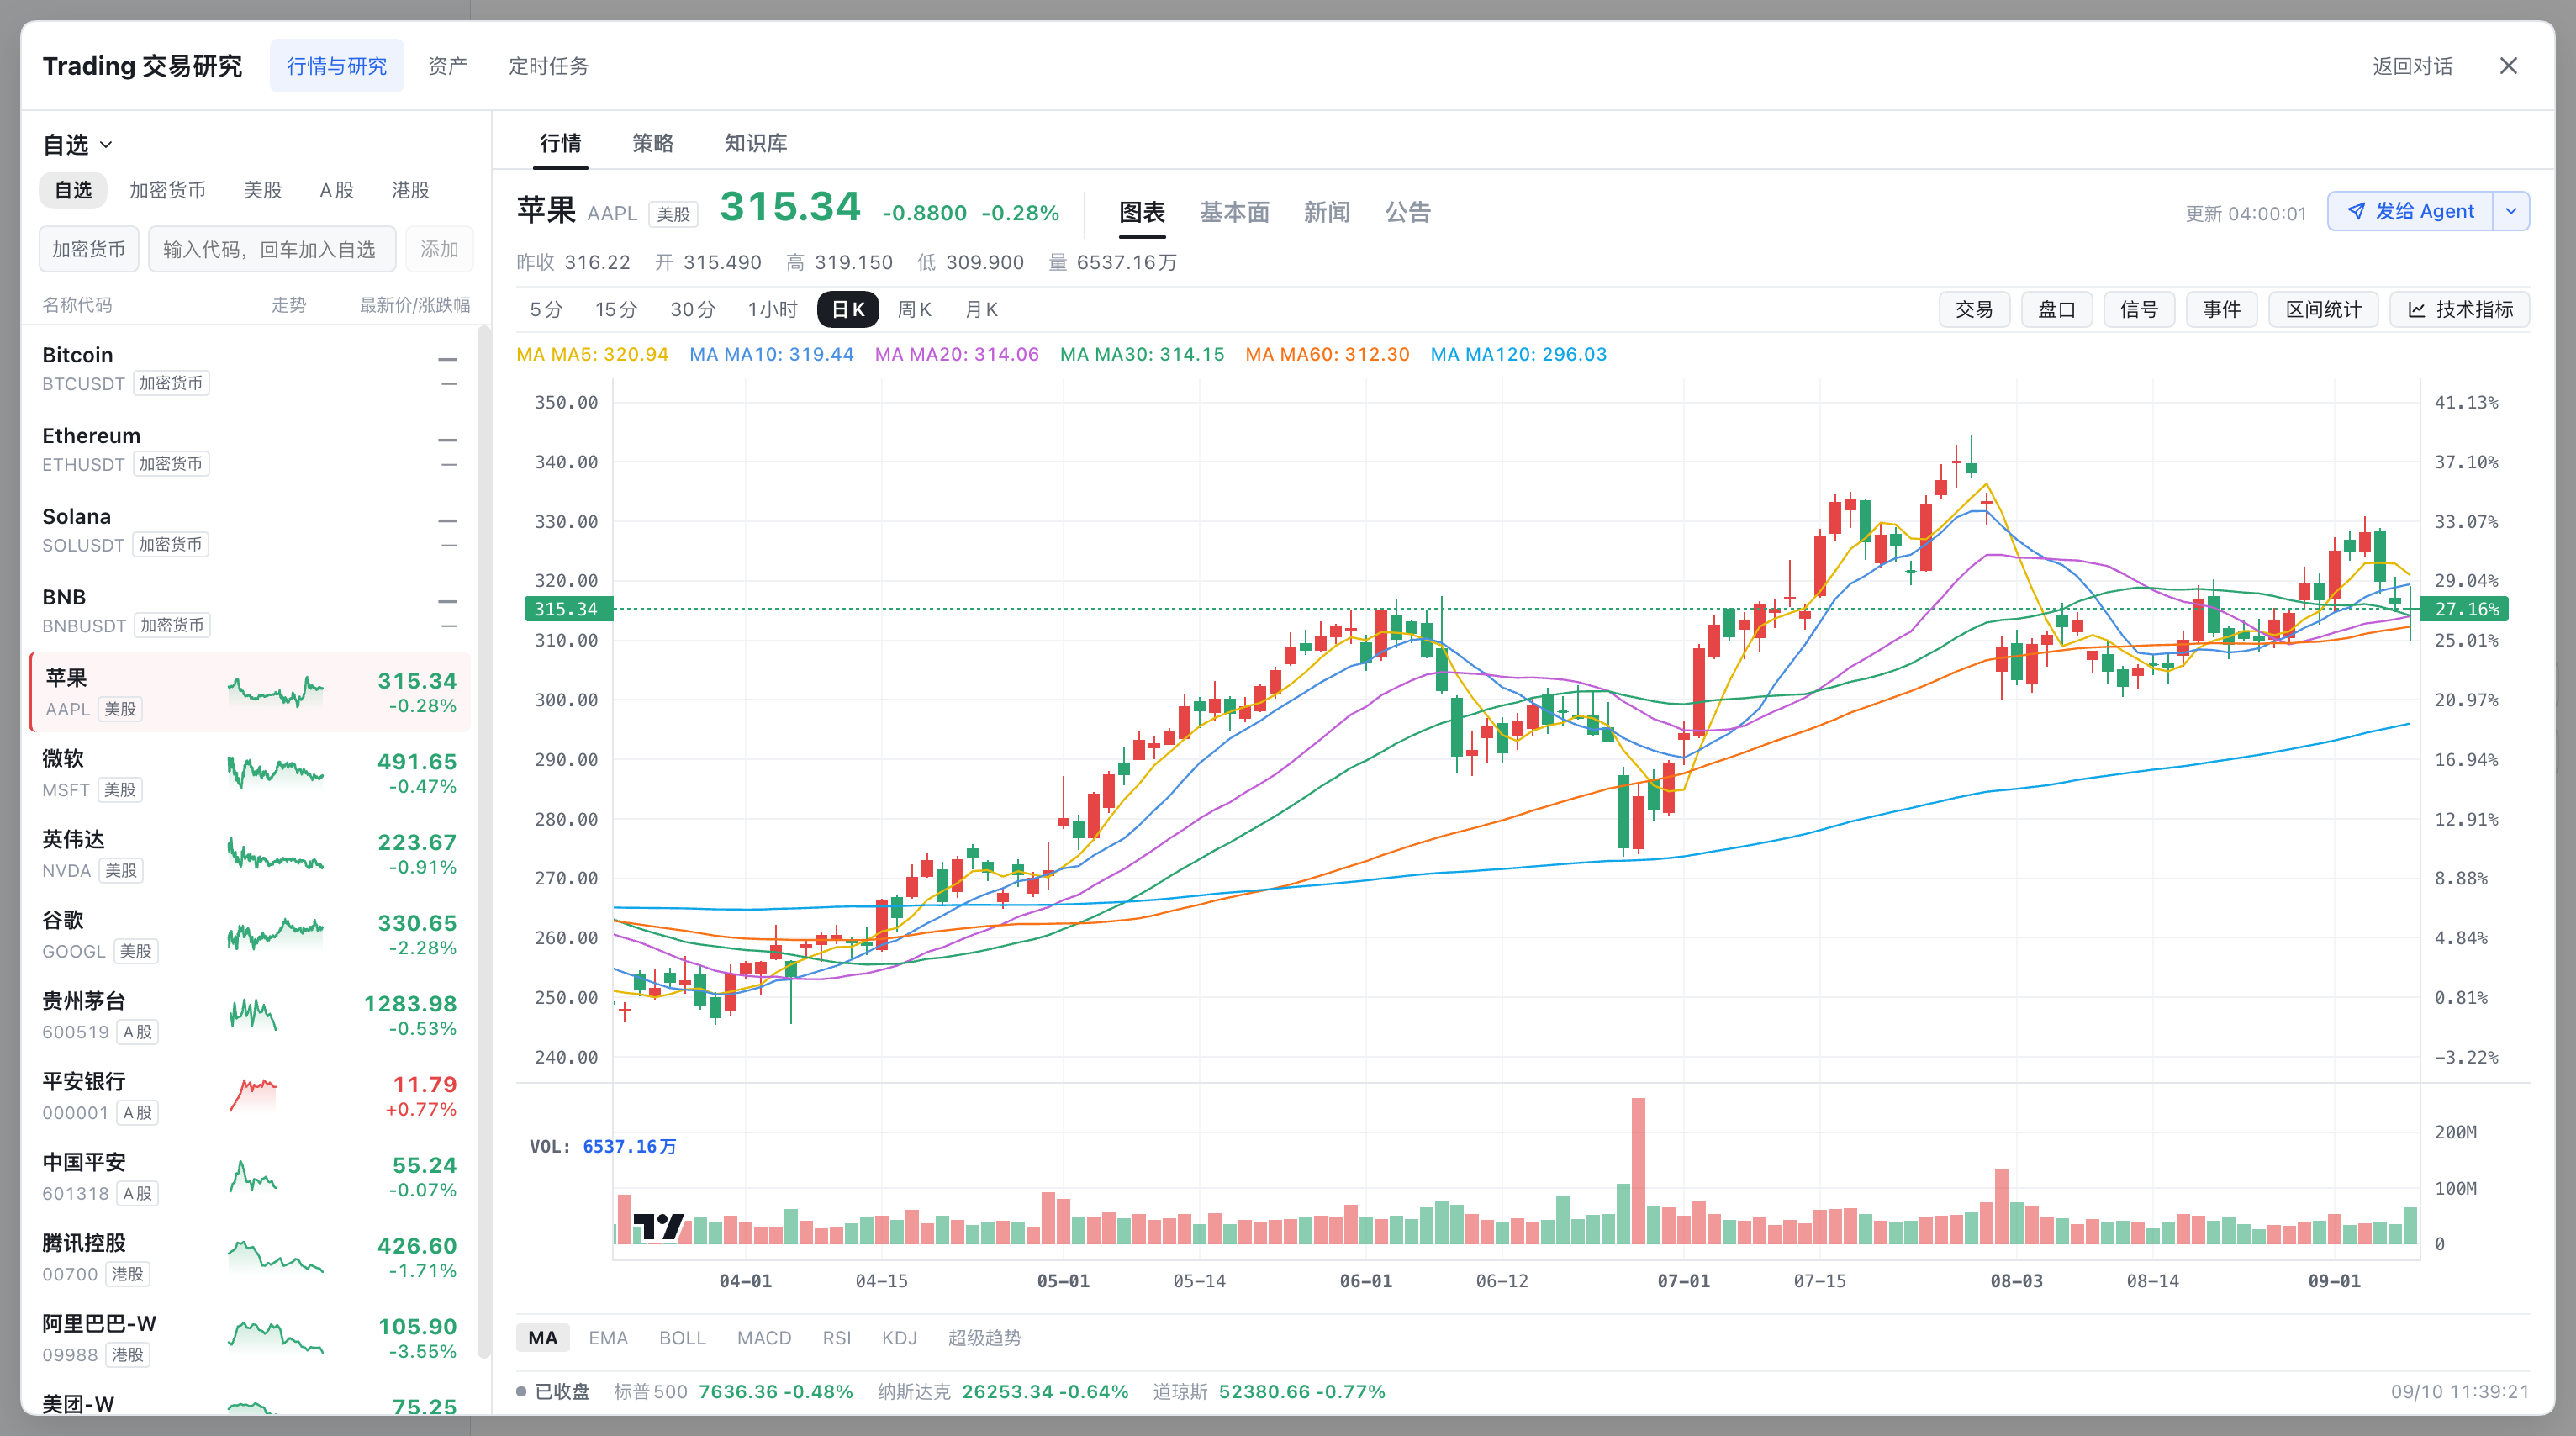Click the 添加 button

439,249
